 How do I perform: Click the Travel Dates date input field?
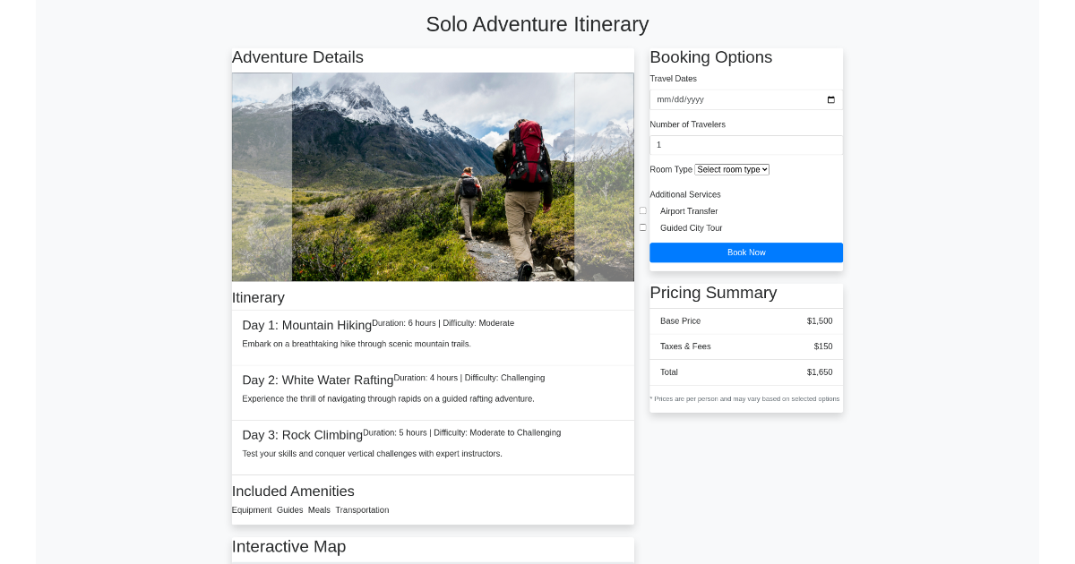[735, 99]
